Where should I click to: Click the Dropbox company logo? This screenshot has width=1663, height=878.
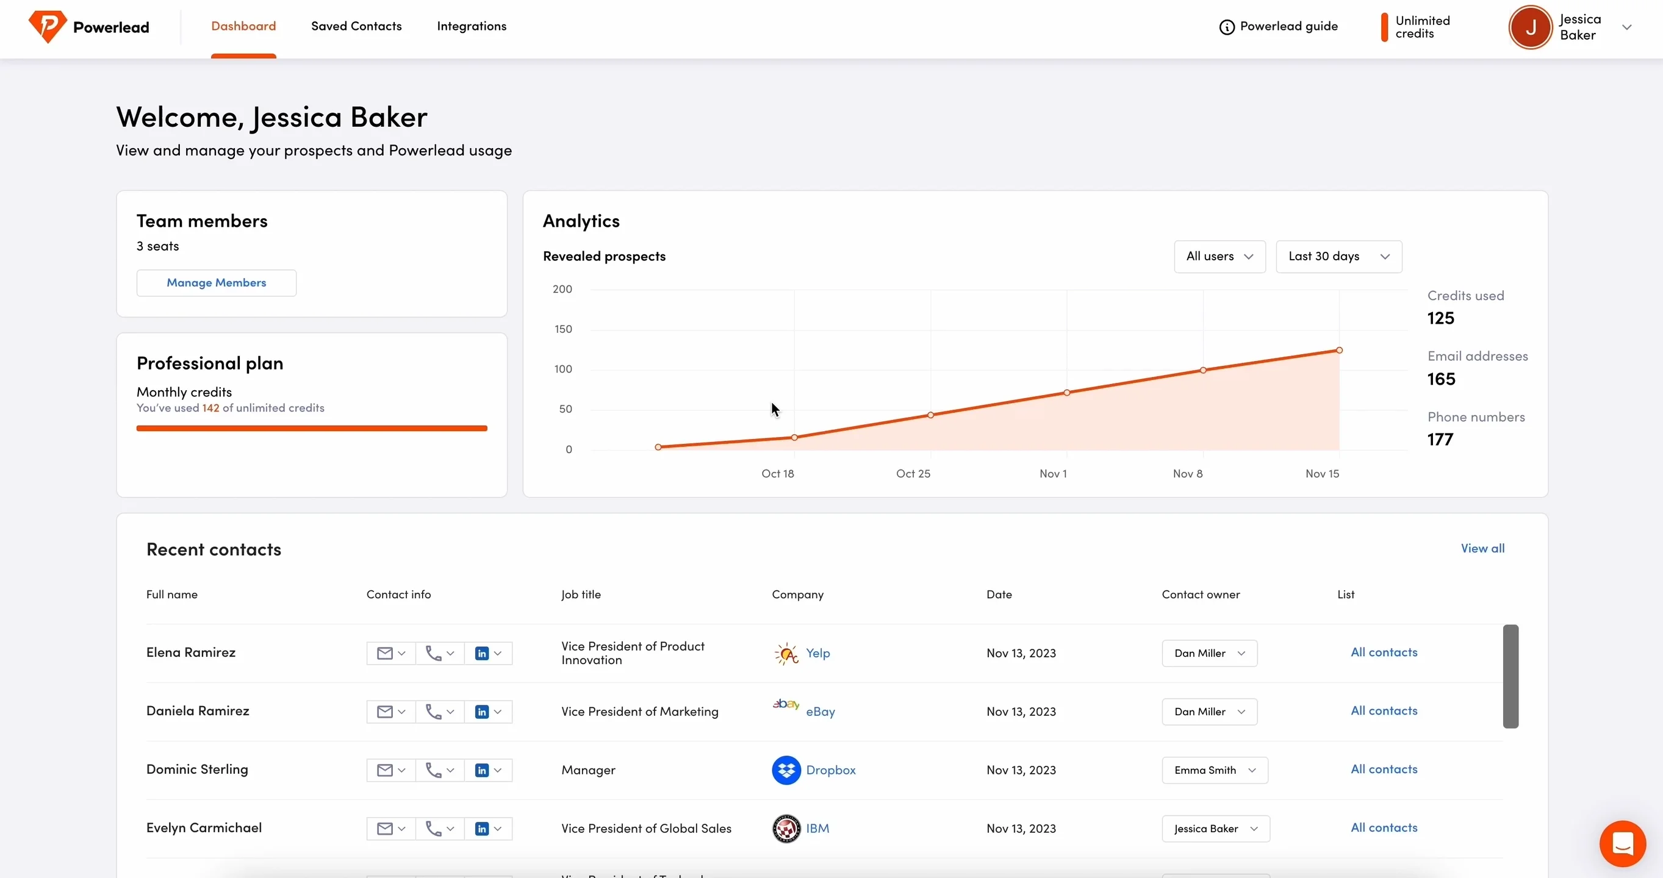[786, 770]
